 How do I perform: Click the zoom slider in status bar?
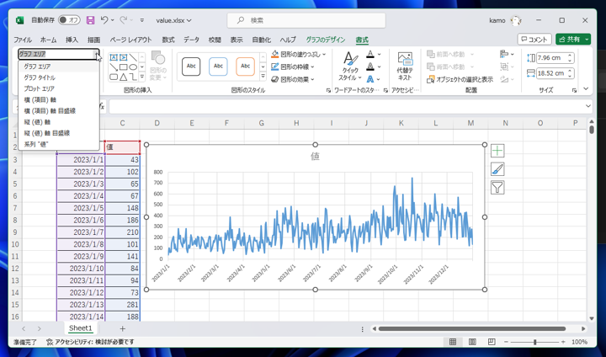(x=534, y=343)
